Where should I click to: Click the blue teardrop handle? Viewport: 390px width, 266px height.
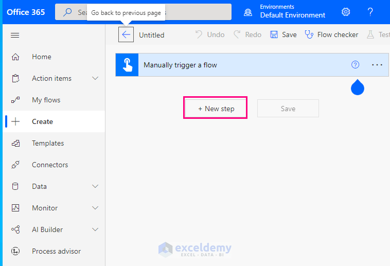click(358, 87)
